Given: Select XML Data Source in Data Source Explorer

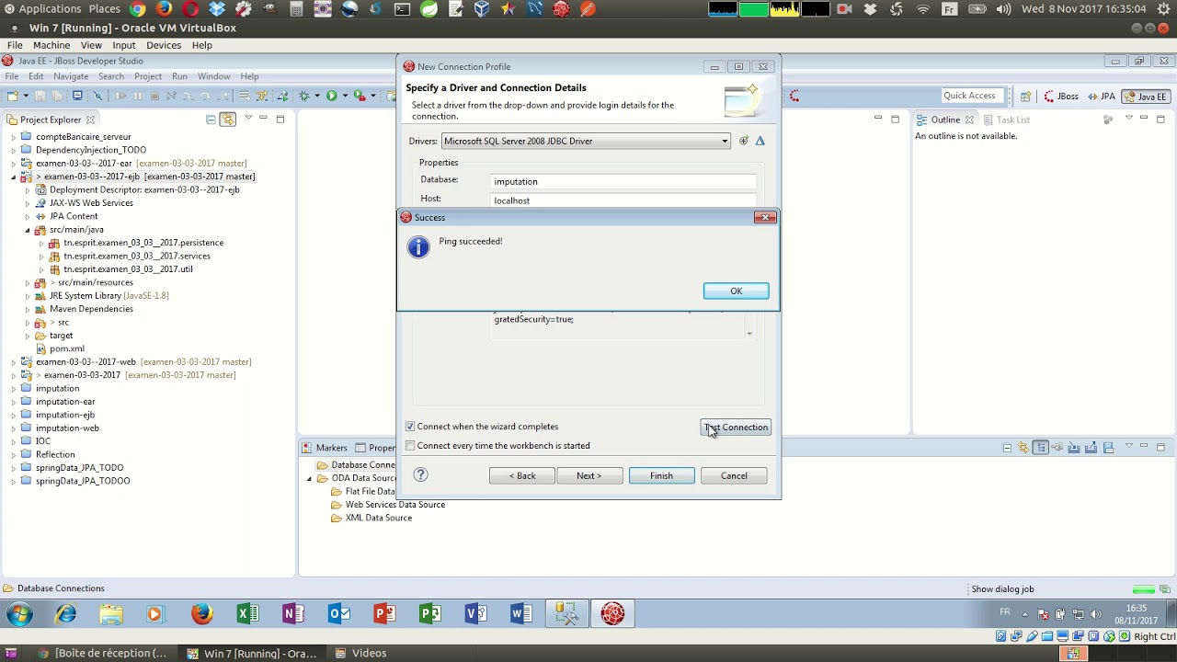Looking at the screenshot, I should point(378,518).
